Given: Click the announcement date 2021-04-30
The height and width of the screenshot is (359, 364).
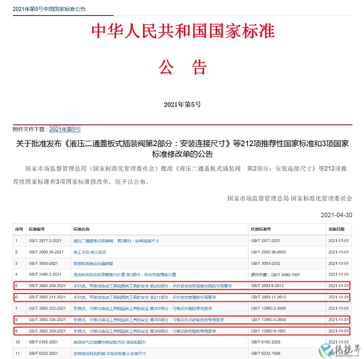Looking at the screenshot, I should (x=336, y=215).
